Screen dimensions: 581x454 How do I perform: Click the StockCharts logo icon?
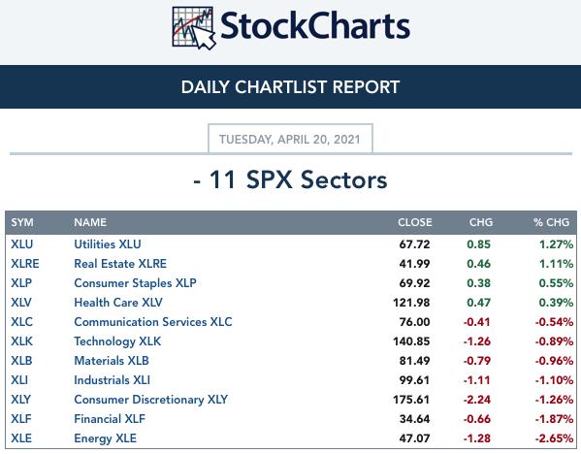pos(194,28)
